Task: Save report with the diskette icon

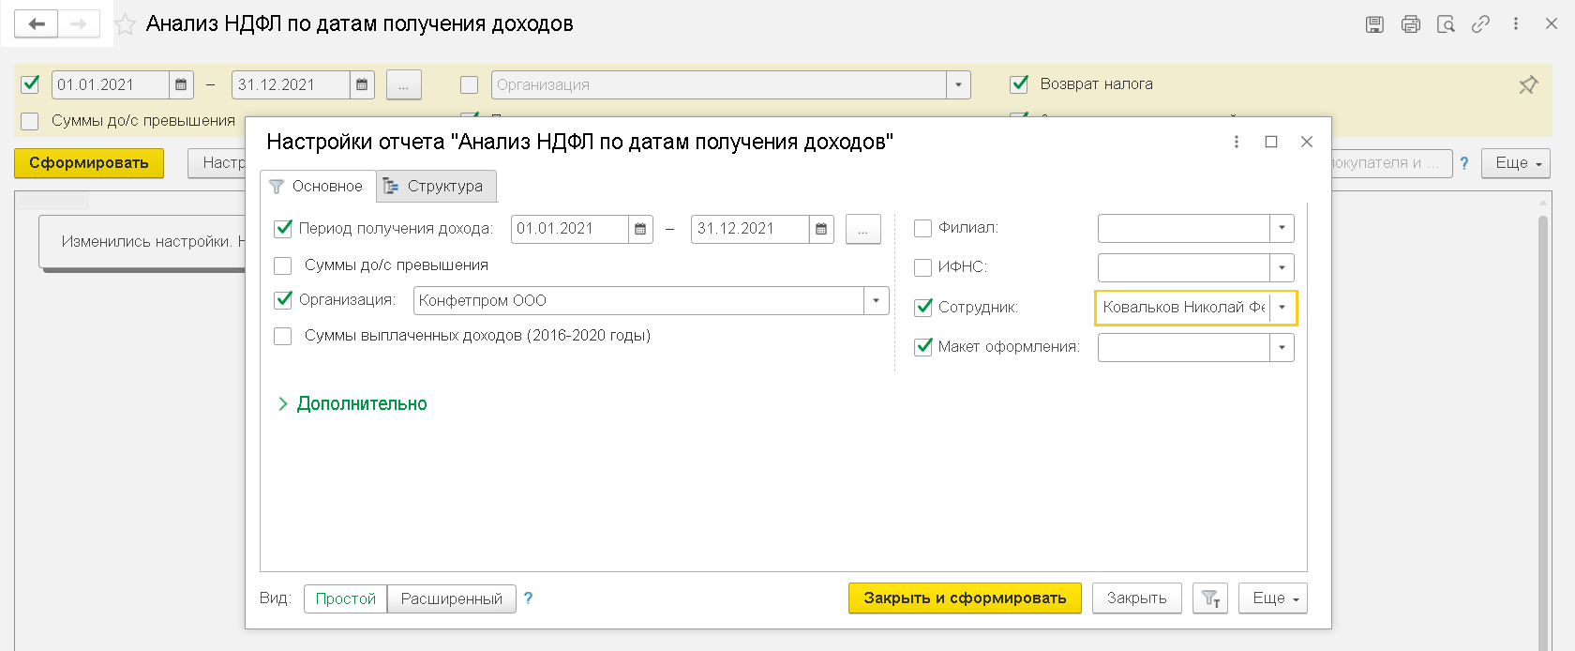Action: (1374, 24)
